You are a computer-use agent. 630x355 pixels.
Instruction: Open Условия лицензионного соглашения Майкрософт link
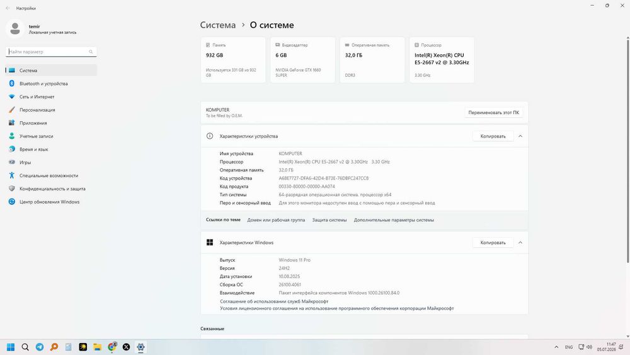[x=336, y=308]
